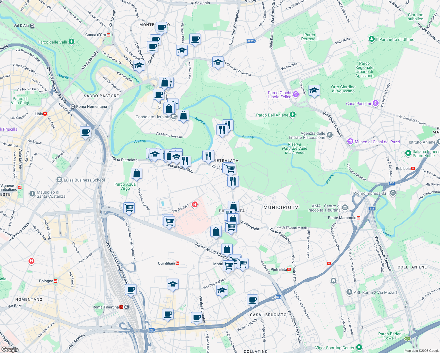Screen dimensions: 440x353
Task: Click Riserva Naturale Valle dell'Aniene label
Action: pos(294,148)
